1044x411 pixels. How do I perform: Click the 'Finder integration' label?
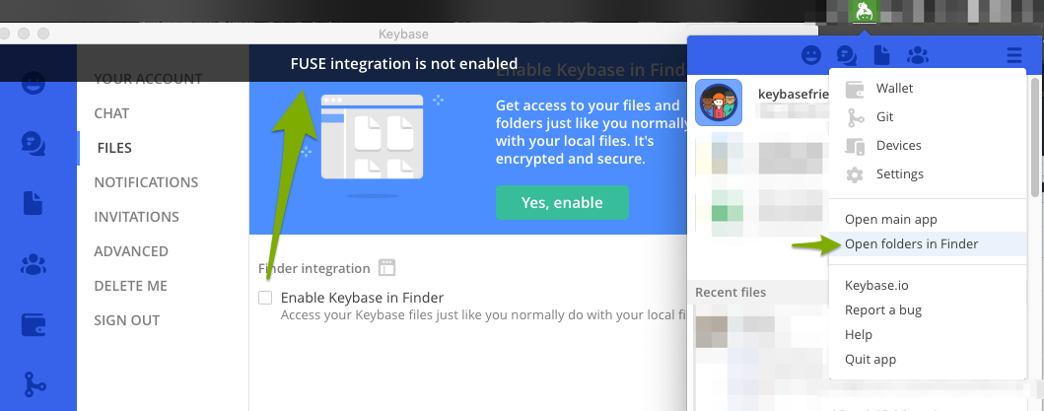314,268
